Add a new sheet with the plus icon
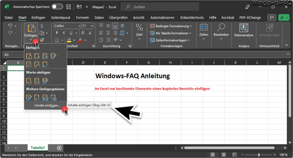This screenshot has height=158, width=293. [59, 148]
